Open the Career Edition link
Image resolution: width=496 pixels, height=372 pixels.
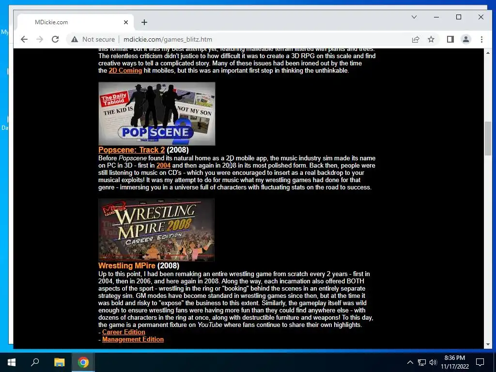(124, 332)
